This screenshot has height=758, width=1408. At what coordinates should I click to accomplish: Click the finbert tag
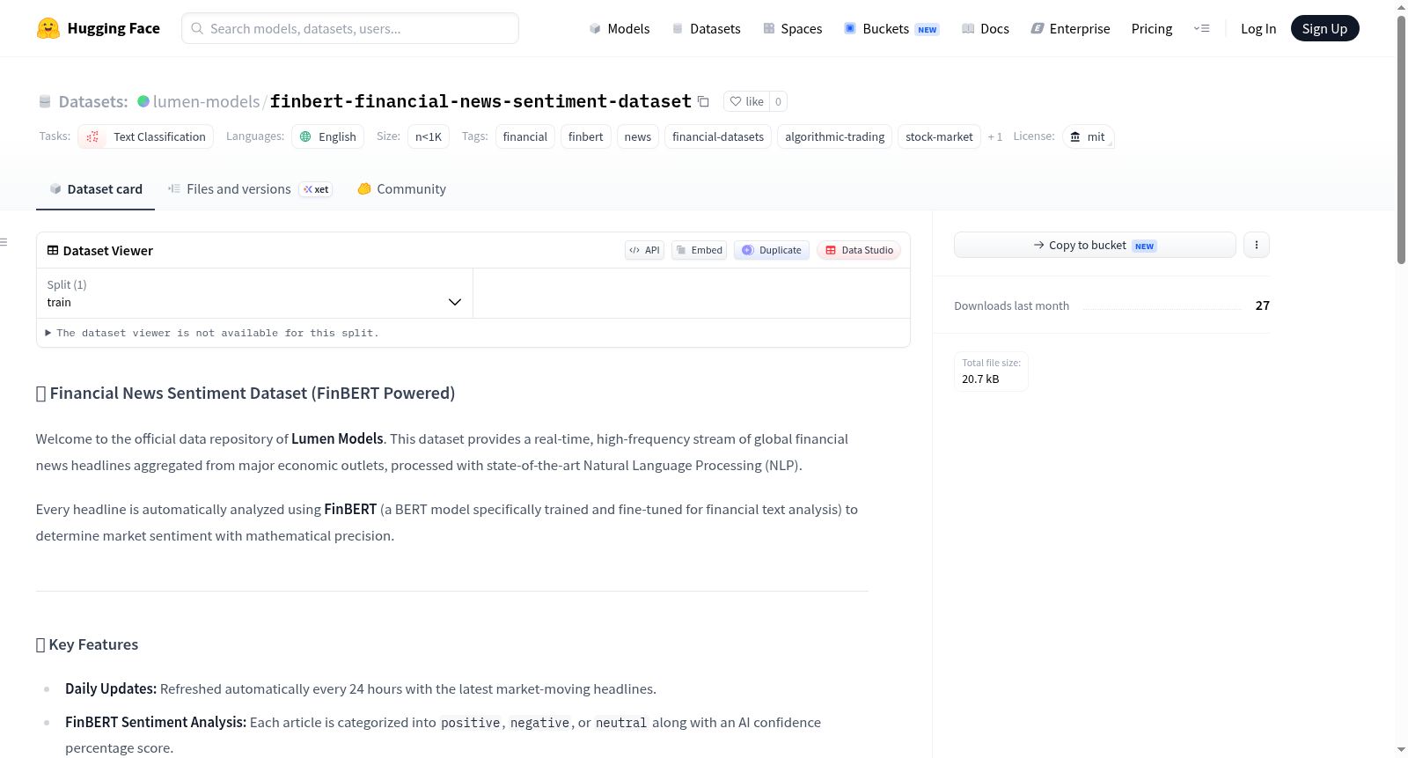pos(586,136)
